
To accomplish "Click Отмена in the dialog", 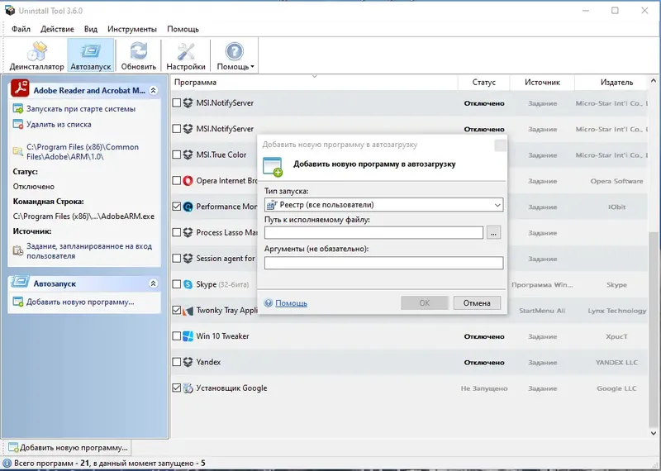I will point(477,302).
